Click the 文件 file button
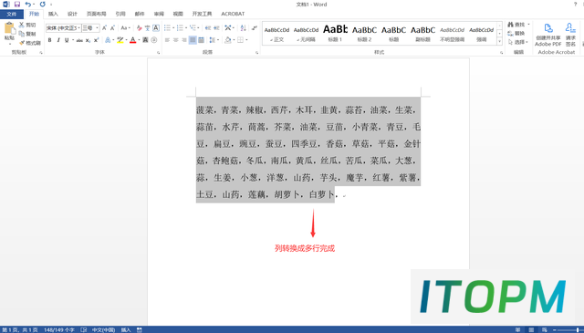This screenshot has height=333, width=584. (x=12, y=14)
